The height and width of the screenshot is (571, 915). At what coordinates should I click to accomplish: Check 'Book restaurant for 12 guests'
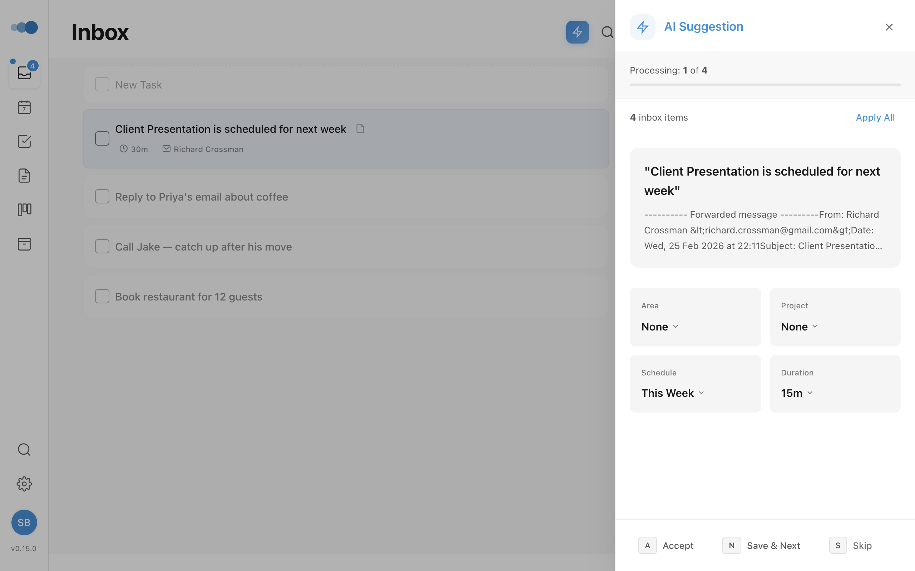point(102,296)
